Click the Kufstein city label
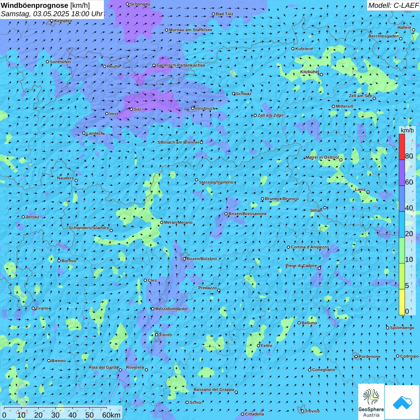The image size is (420, 420). pyautogui.click(x=304, y=49)
